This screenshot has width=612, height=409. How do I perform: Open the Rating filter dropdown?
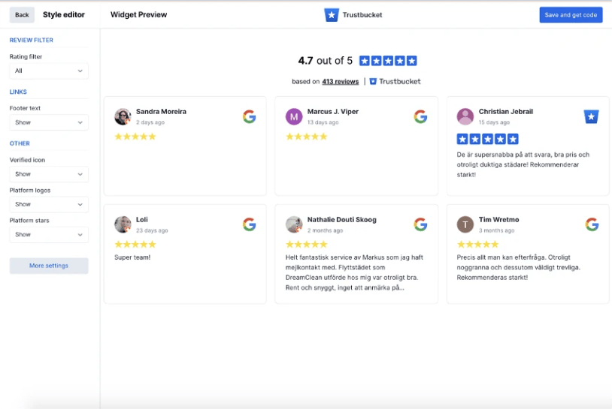(x=49, y=71)
